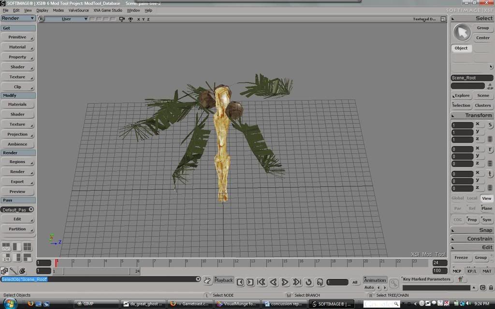Toggle the All playback option
Viewport: 495px width, 309px height.
355,282
